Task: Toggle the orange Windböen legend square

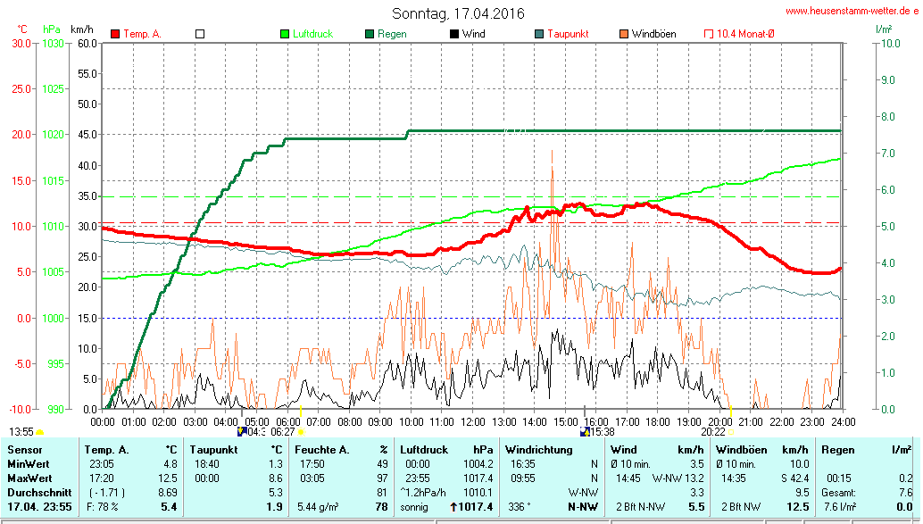Action: pyautogui.click(x=624, y=34)
